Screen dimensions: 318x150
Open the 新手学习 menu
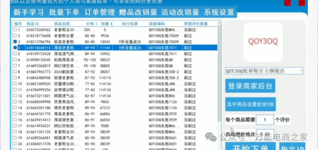pyautogui.click(x=29, y=12)
